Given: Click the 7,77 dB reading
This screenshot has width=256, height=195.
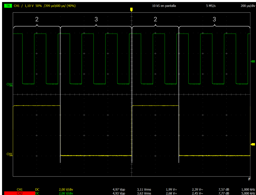Looking at the screenshot, I should (x=224, y=193).
